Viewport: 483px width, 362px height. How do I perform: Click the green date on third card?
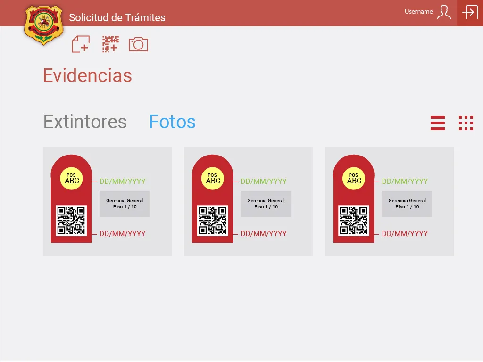point(405,181)
